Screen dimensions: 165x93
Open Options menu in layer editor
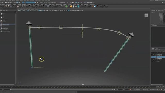(156, 50)
